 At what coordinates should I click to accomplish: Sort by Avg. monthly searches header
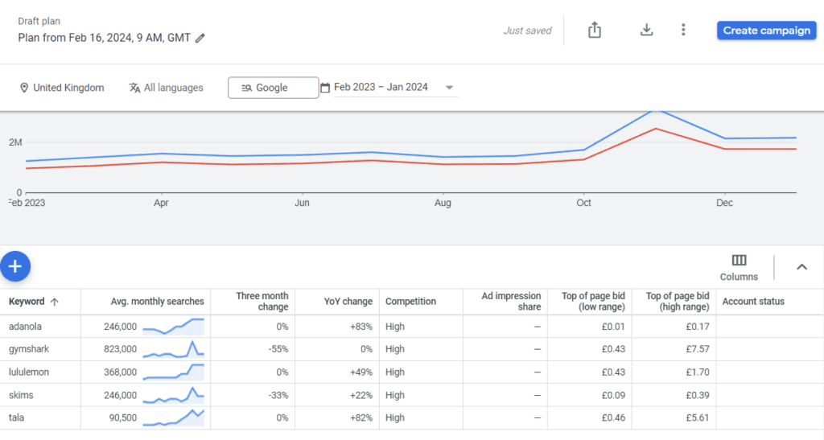tap(157, 302)
